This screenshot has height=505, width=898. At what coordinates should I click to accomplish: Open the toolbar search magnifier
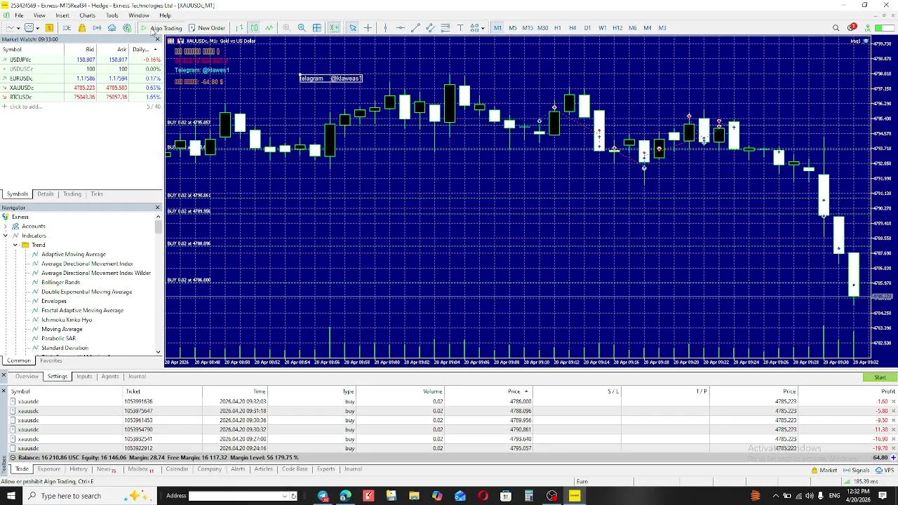tap(836, 28)
